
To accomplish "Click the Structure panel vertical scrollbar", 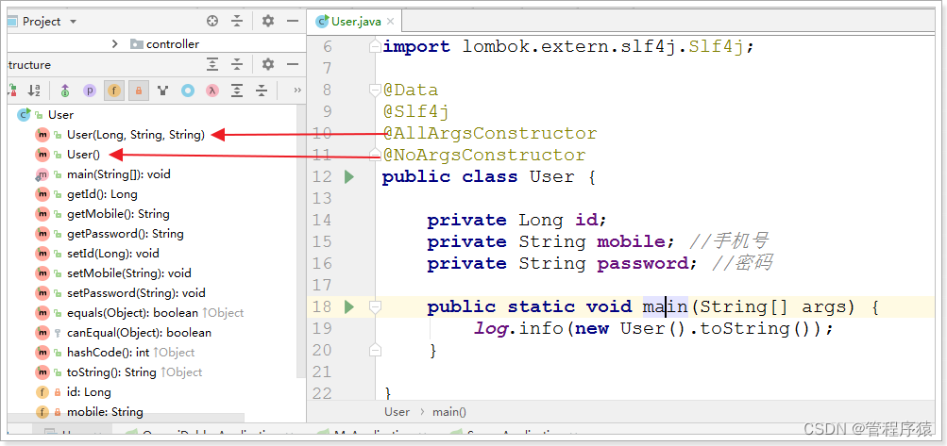I will click(302, 241).
